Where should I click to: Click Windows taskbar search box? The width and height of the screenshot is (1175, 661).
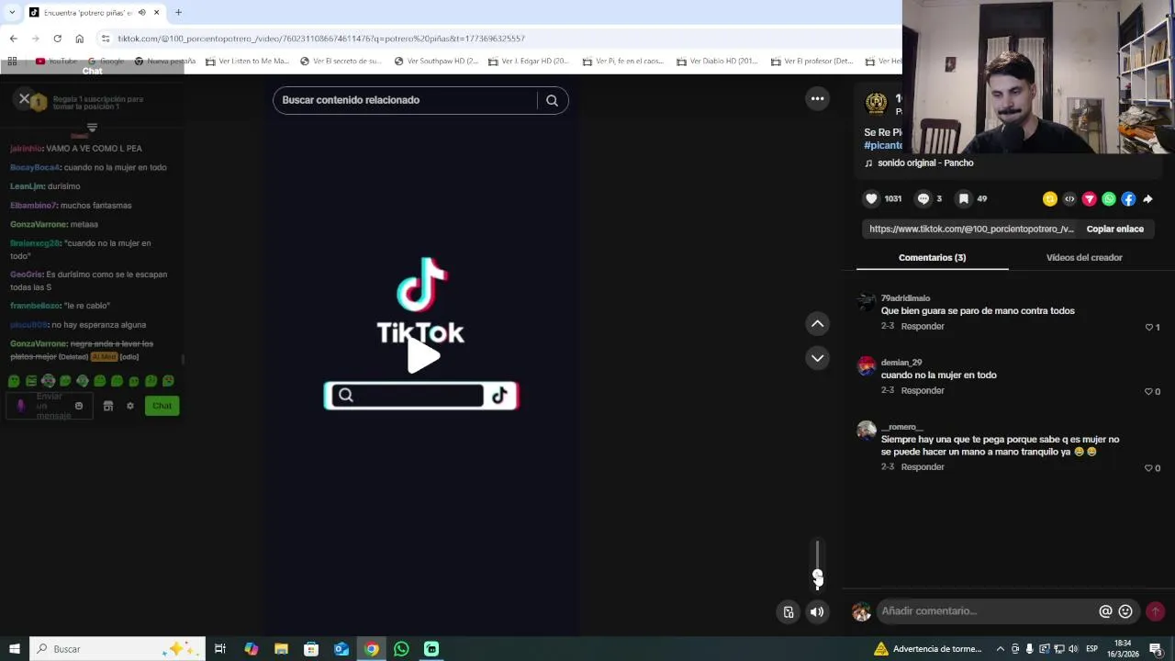click(x=116, y=649)
